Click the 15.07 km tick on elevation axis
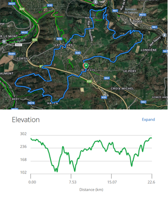The width and height of the screenshot is (168, 197). click(x=112, y=182)
